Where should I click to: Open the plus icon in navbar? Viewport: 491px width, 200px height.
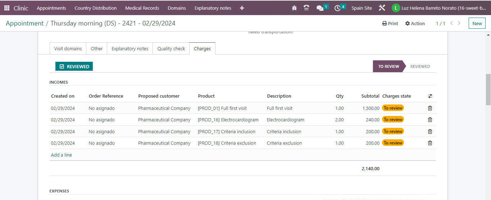point(242,8)
